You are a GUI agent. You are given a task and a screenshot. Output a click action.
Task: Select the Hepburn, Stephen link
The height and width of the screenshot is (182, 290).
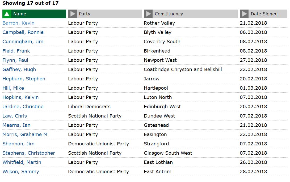[x=24, y=79]
